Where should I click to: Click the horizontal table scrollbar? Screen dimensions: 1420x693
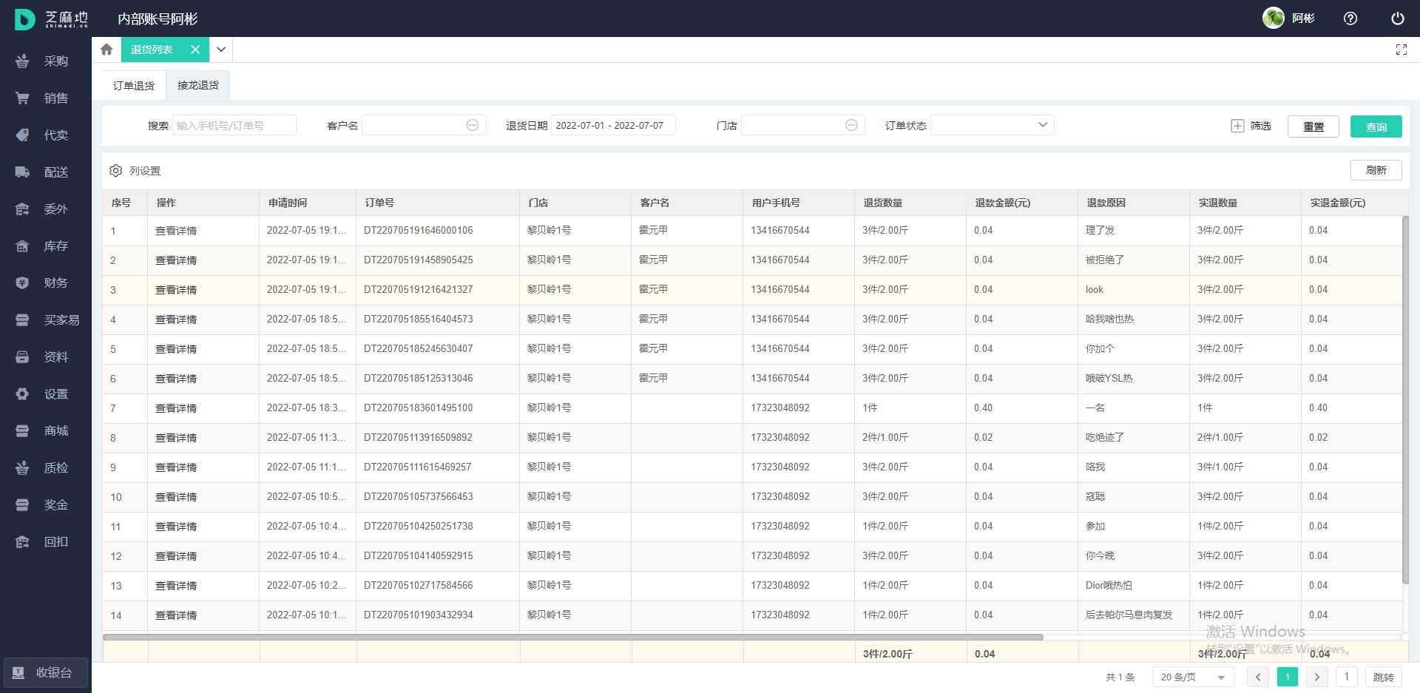[573, 637]
